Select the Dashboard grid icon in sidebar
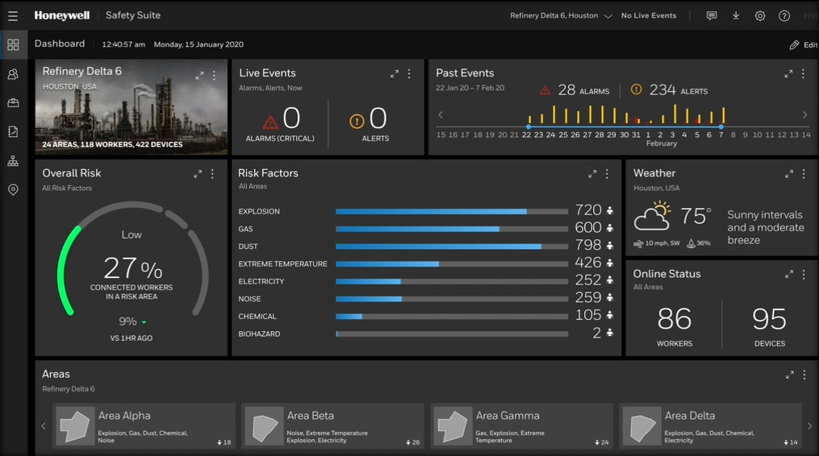819x456 pixels. pos(13,45)
